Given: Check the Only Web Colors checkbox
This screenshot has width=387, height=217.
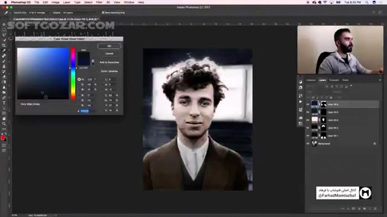Looking at the screenshot, I should coord(19,104).
